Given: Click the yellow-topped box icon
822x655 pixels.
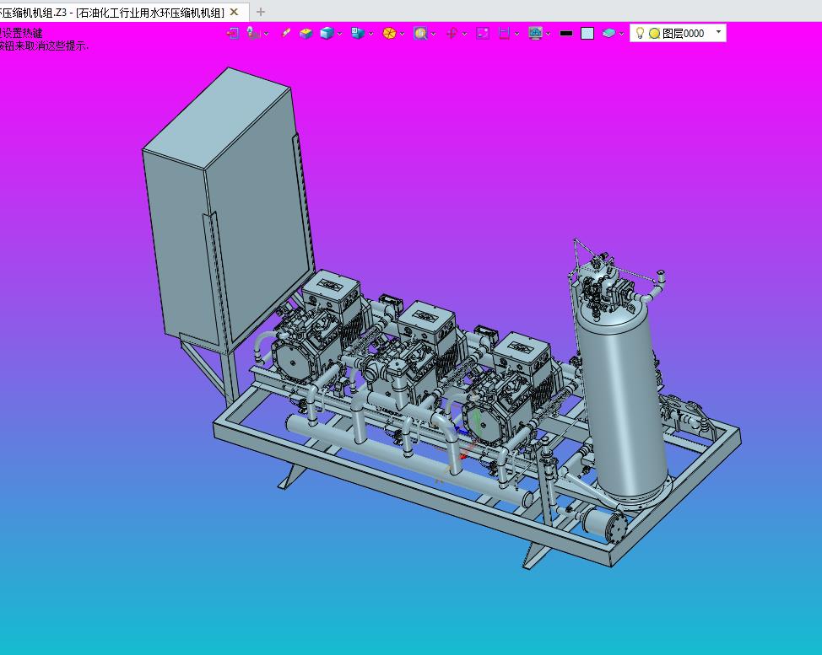Looking at the screenshot, I should [x=306, y=33].
